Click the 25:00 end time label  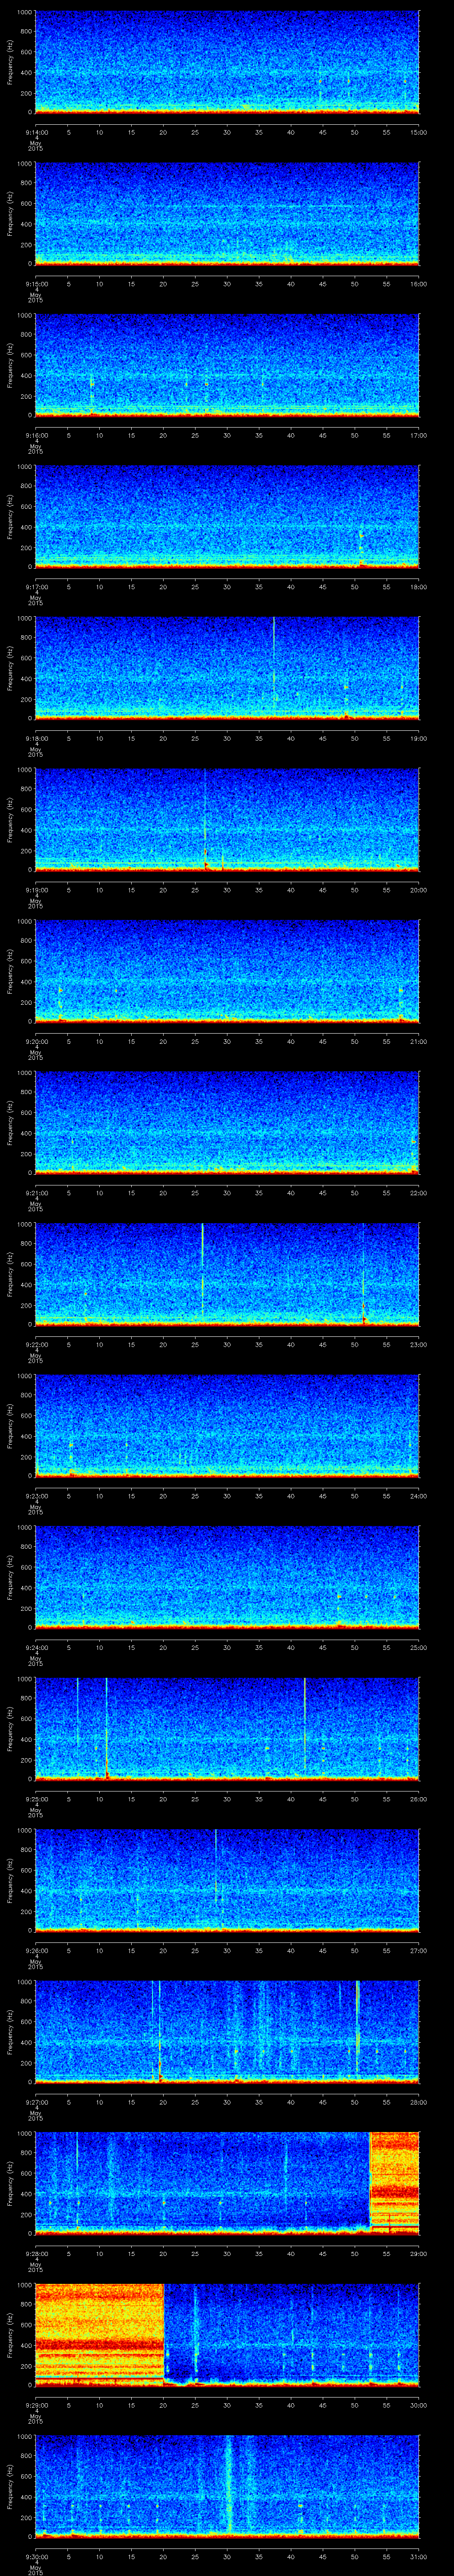419,1647
